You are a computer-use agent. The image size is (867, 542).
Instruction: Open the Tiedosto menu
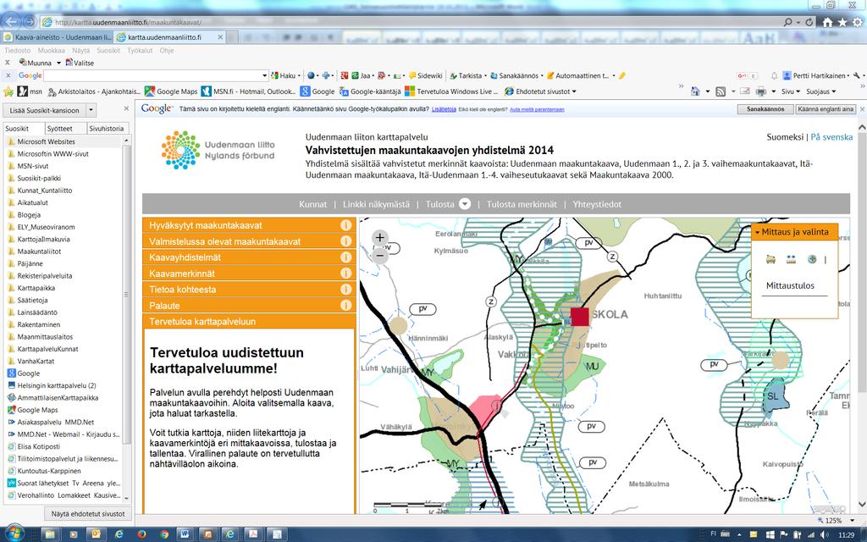pyautogui.click(x=18, y=50)
